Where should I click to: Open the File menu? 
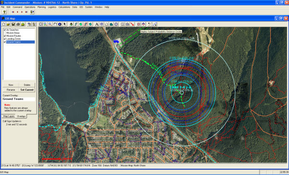(2, 7)
